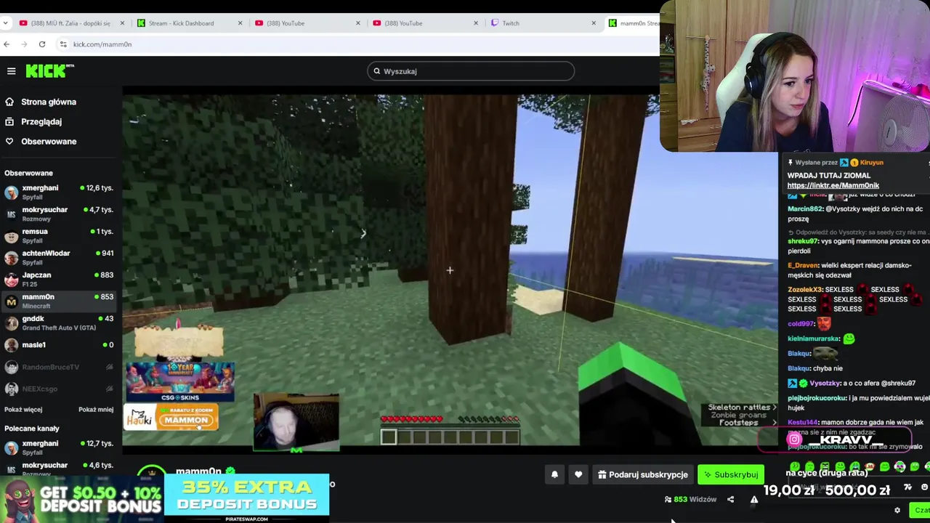Click Vysotzky username in chat
930x523 pixels.
825,383
